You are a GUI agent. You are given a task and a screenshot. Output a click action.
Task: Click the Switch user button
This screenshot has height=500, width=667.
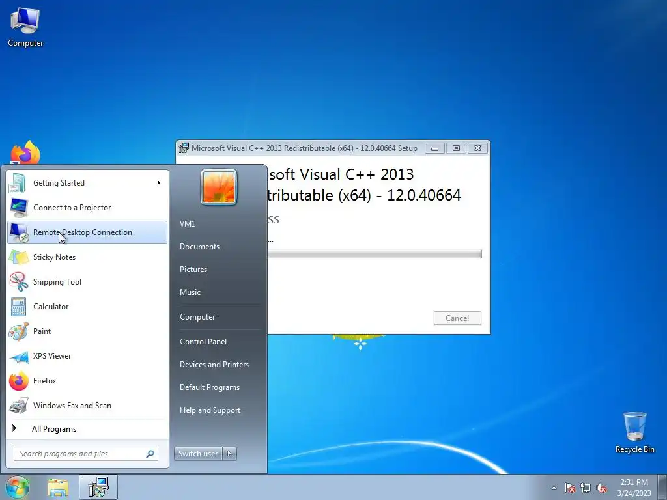(x=198, y=454)
